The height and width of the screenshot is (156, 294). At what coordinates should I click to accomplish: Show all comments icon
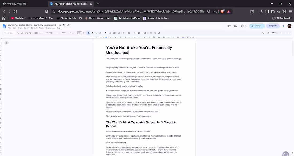click(x=235, y=26)
